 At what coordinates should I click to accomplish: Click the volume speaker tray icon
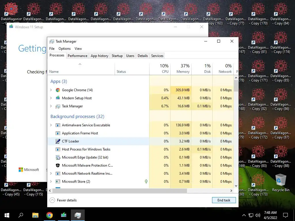click(258, 215)
